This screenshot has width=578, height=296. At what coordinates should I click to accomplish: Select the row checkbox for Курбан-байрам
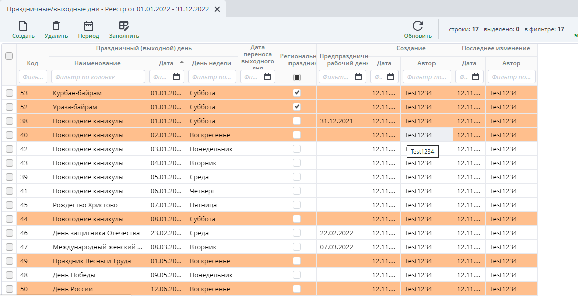point(9,93)
